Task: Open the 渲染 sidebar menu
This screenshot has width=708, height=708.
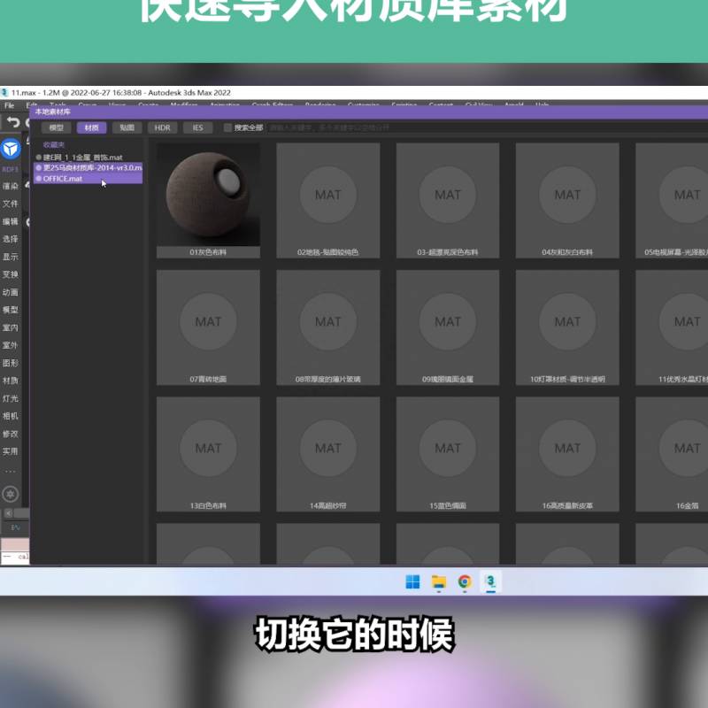Action: point(11,186)
